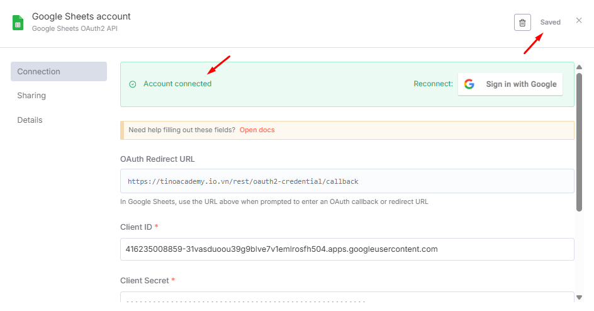This screenshot has width=594, height=311.
Task: Delete credential with the trash icon
Action: point(522,23)
